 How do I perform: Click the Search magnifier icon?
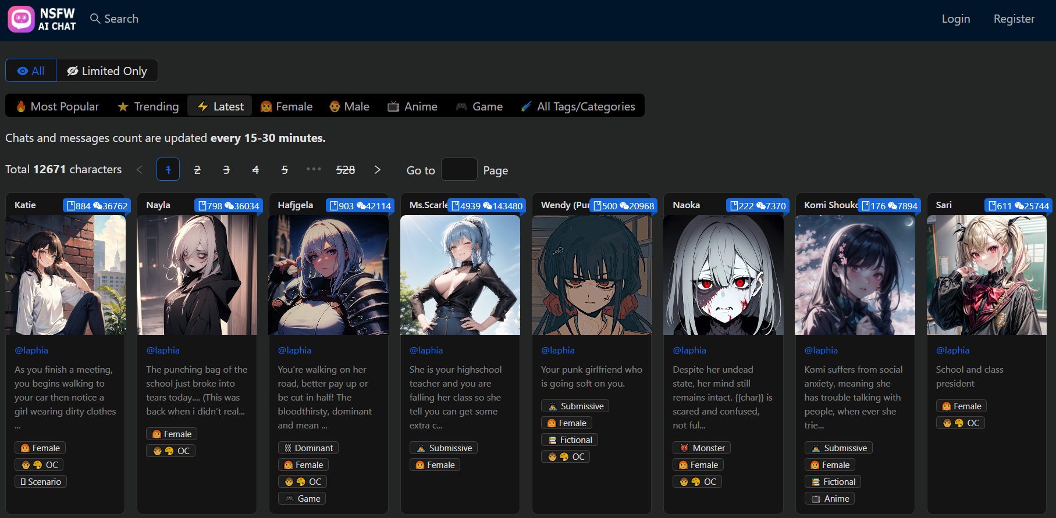point(95,19)
